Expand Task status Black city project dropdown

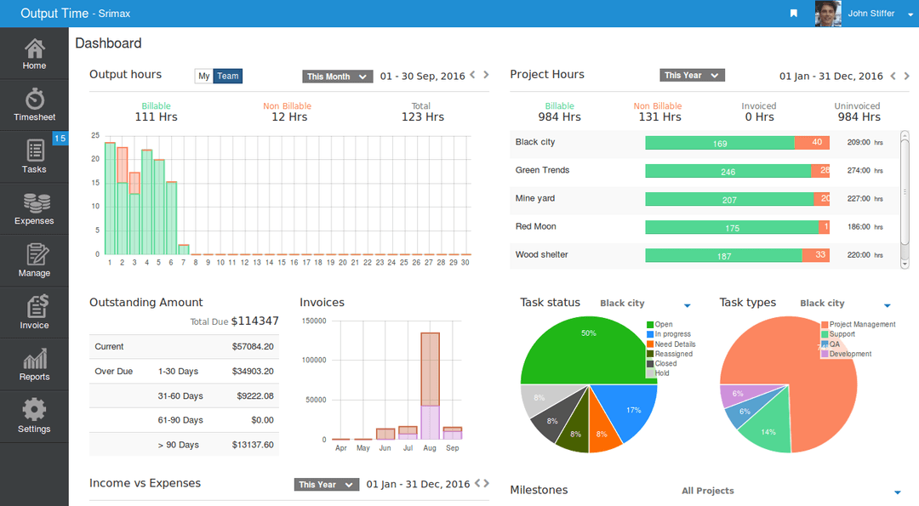[687, 305]
